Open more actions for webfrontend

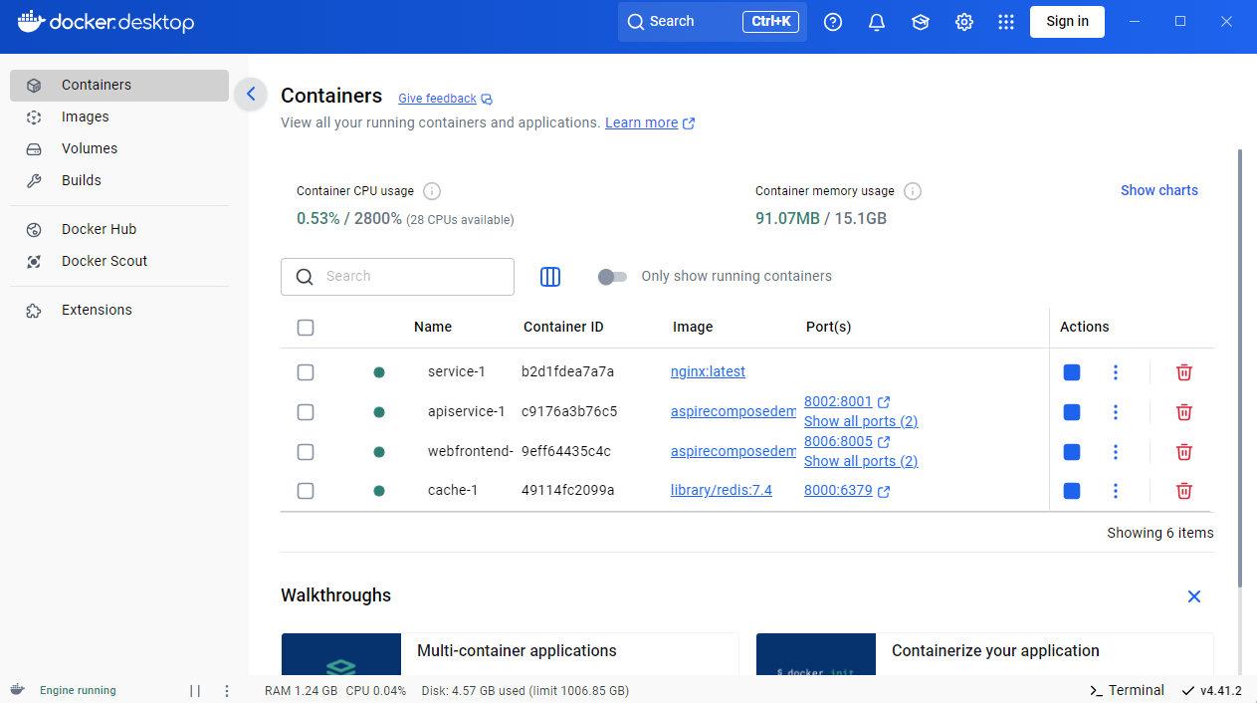point(1116,452)
